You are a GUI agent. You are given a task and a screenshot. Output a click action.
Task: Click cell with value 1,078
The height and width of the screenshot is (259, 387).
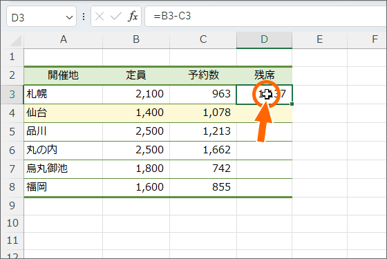pos(203,113)
